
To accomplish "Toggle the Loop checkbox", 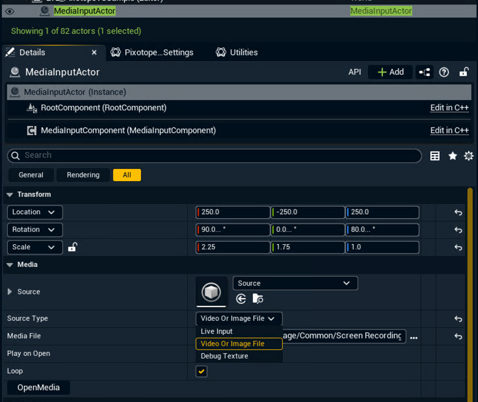I will (x=202, y=371).
